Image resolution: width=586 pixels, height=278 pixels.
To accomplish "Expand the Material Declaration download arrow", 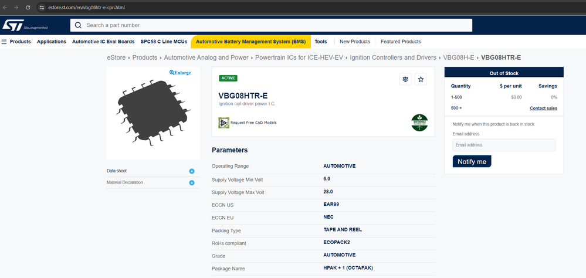I will (192, 183).
